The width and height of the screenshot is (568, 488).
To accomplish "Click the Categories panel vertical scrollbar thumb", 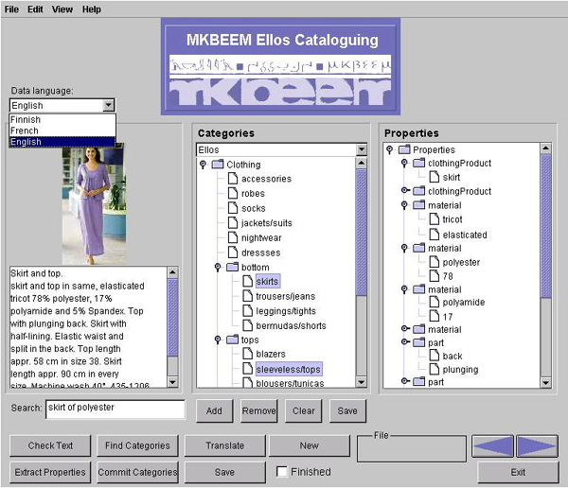I will click(362, 232).
